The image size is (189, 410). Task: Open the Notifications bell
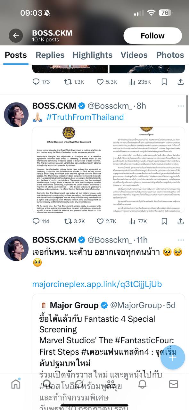click(142, 384)
